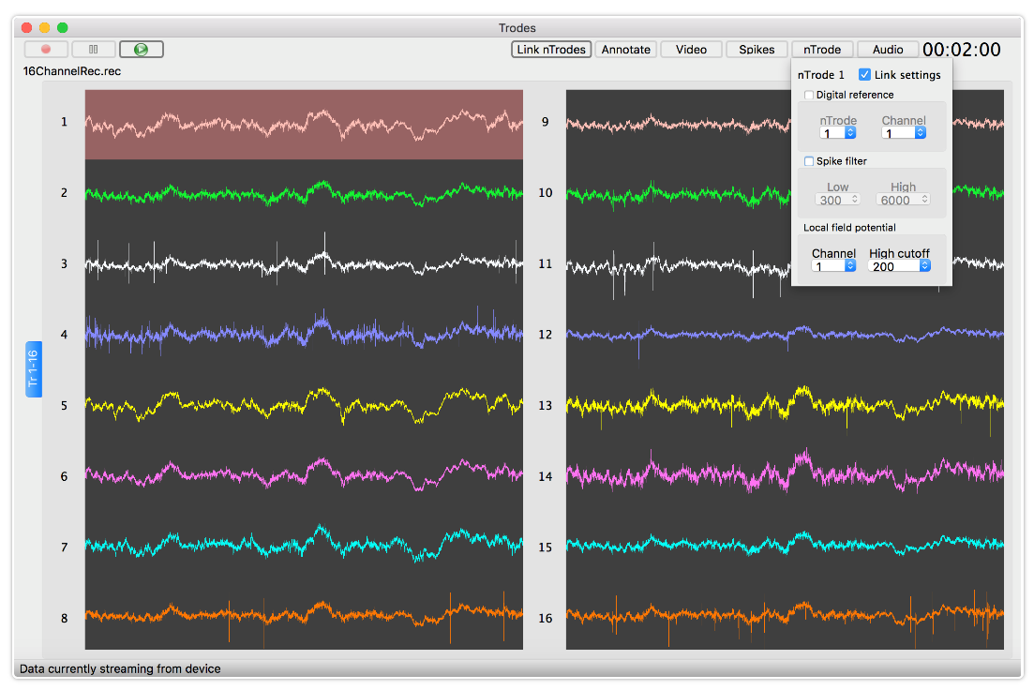Toggle Link nTrodes button
This screenshot has height=690, width=1034.
[550, 50]
